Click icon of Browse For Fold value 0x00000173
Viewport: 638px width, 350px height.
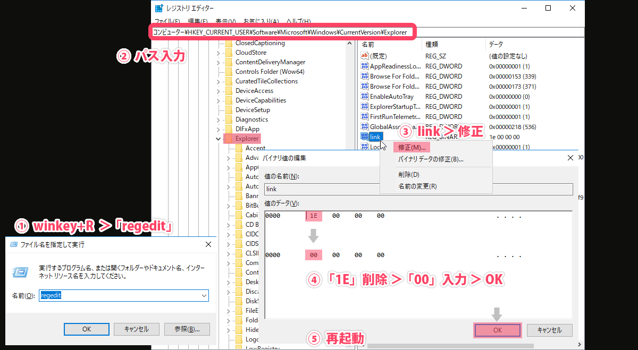click(365, 87)
